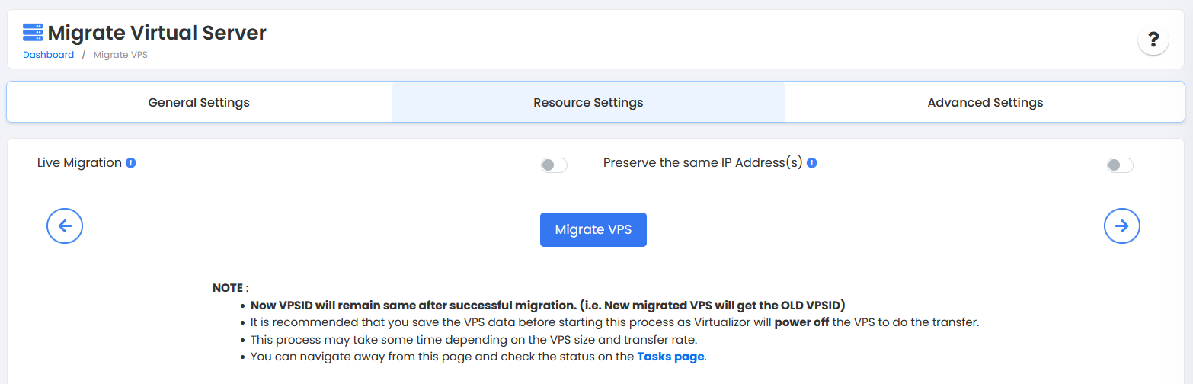
Task: Navigate to Dashboard via breadcrumb link
Action: click(48, 55)
